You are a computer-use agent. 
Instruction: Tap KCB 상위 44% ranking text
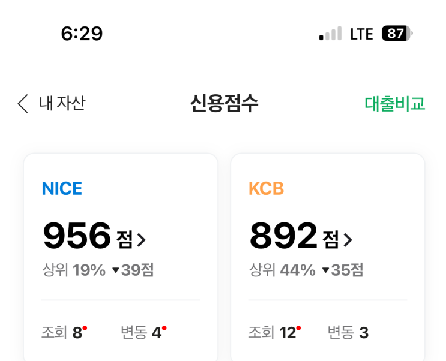282,270
